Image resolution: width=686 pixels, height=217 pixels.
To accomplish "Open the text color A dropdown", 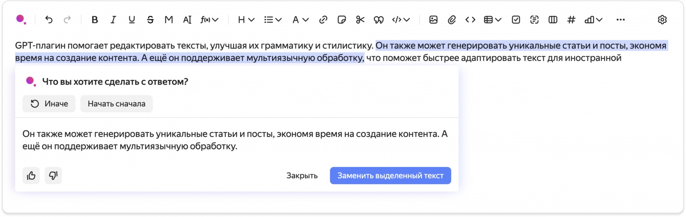I will tap(301, 19).
